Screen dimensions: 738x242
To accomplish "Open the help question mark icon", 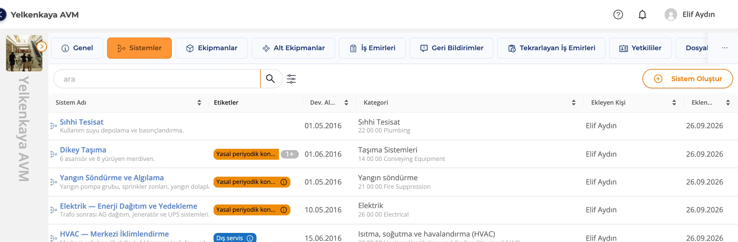I will point(618,15).
